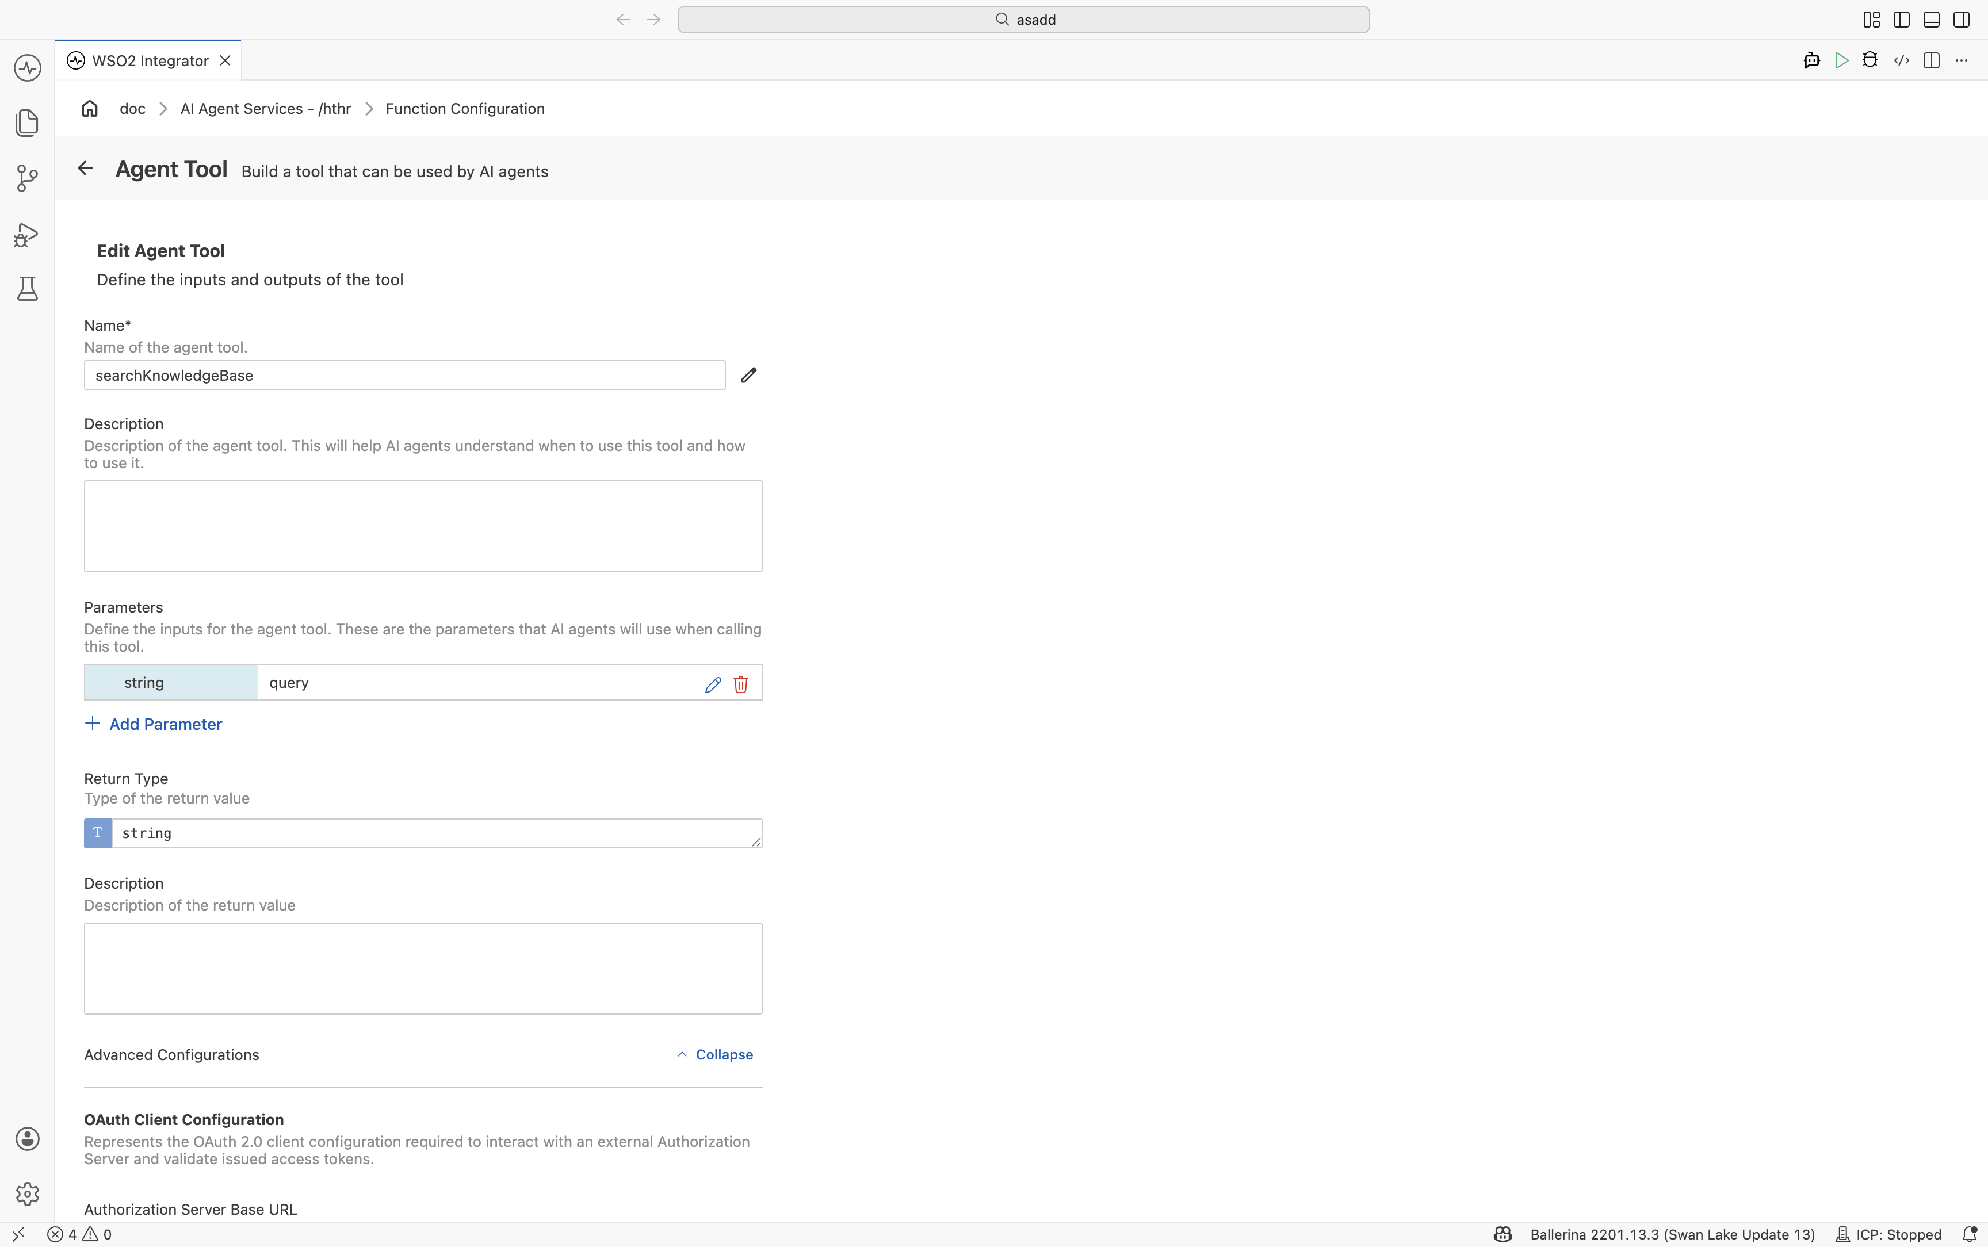Click the back arrow beside Agent Tool

85,169
